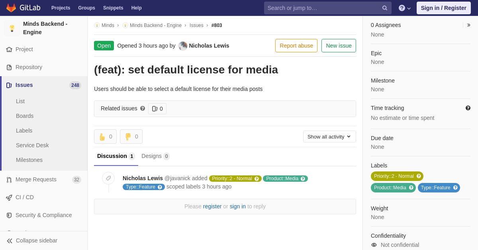The image size is (478, 250).
Task: Click help icon on sidebar Priority::2 label
Action: (419, 176)
